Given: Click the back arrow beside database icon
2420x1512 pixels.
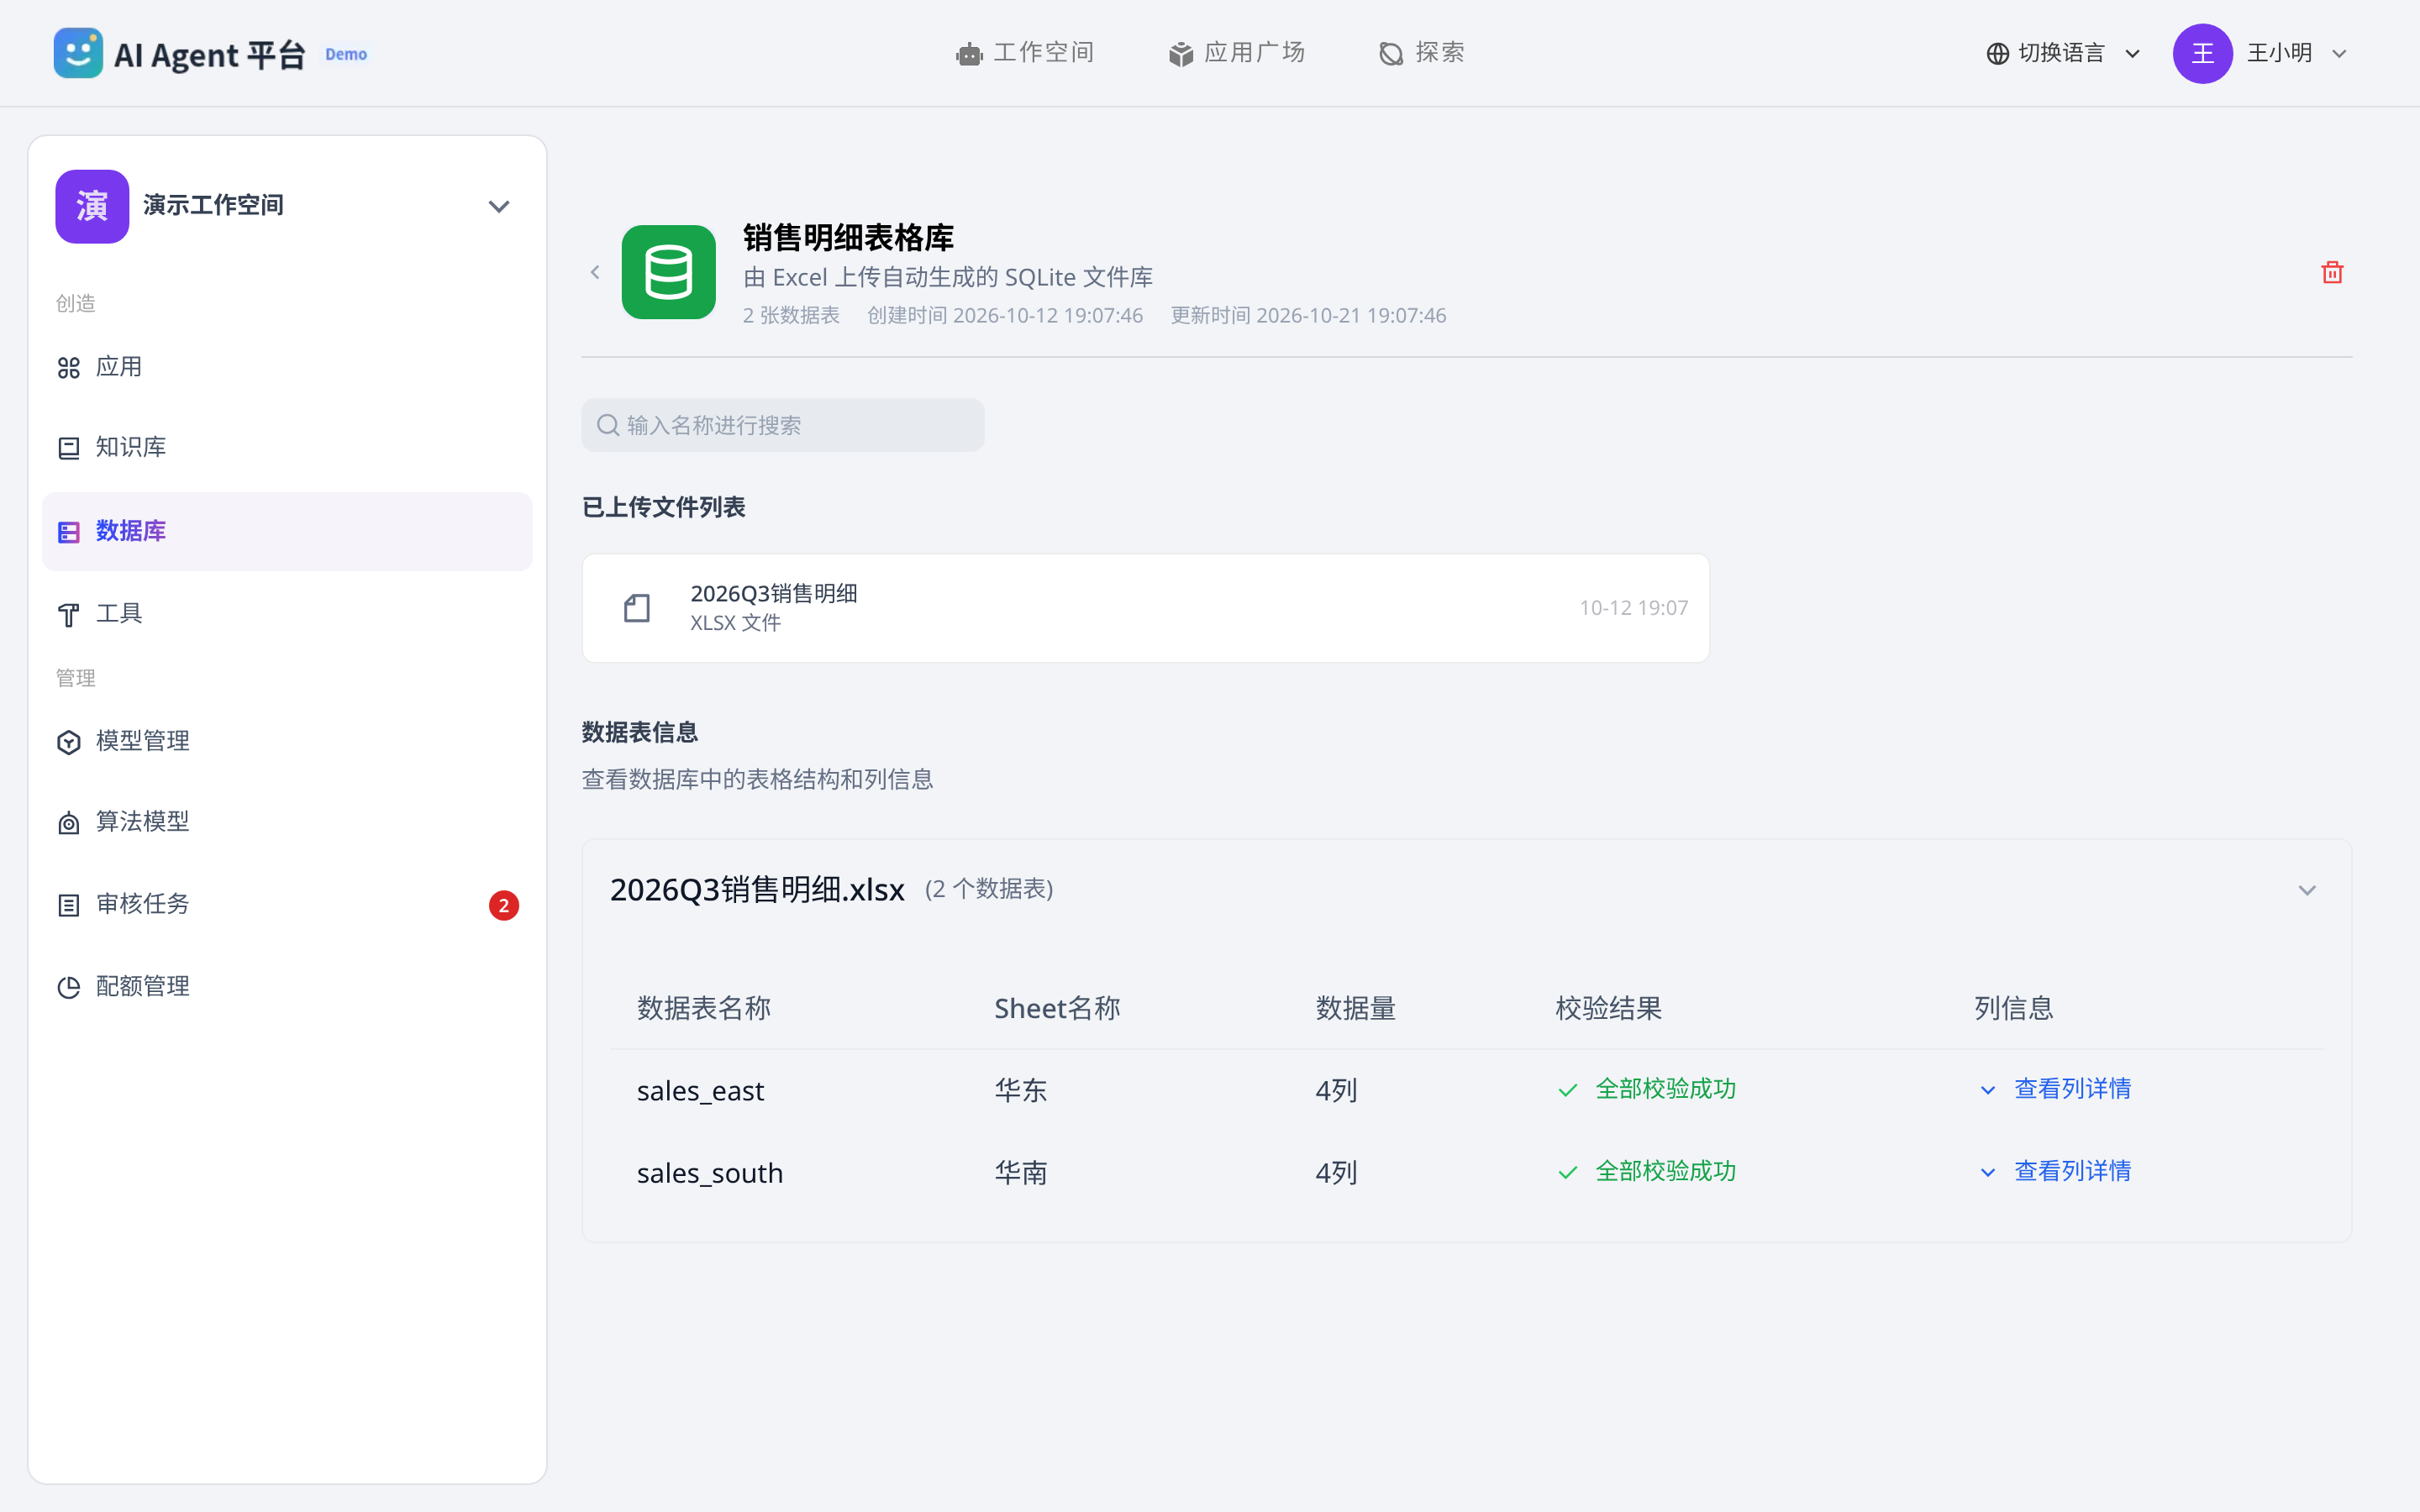Looking at the screenshot, I should coord(595,272).
